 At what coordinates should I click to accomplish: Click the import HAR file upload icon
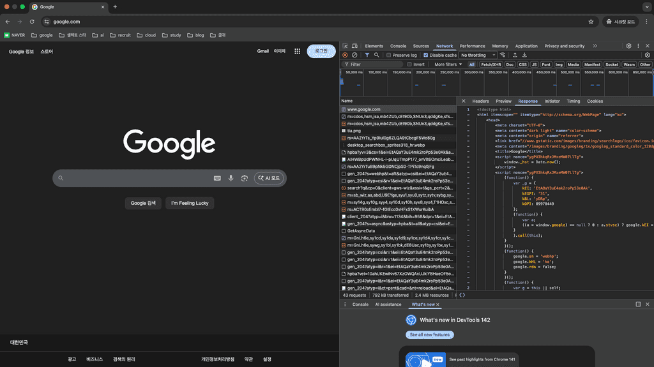(x=515, y=56)
